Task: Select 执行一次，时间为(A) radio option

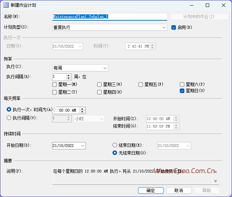Action: tap(9, 110)
